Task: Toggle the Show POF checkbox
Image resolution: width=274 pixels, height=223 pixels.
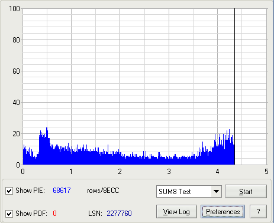Action: coord(9,214)
